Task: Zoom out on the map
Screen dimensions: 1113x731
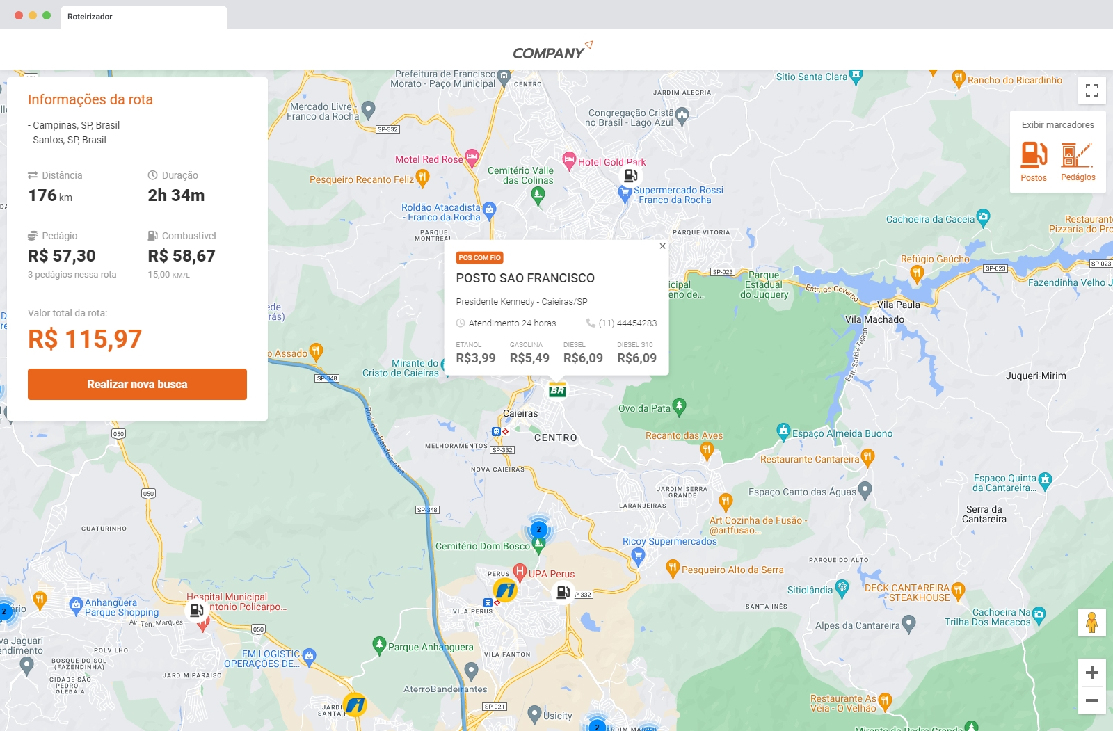Action: click(x=1092, y=700)
